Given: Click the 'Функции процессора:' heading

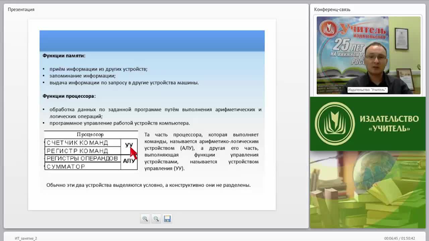Looking at the screenshot, I should [69, 96].
